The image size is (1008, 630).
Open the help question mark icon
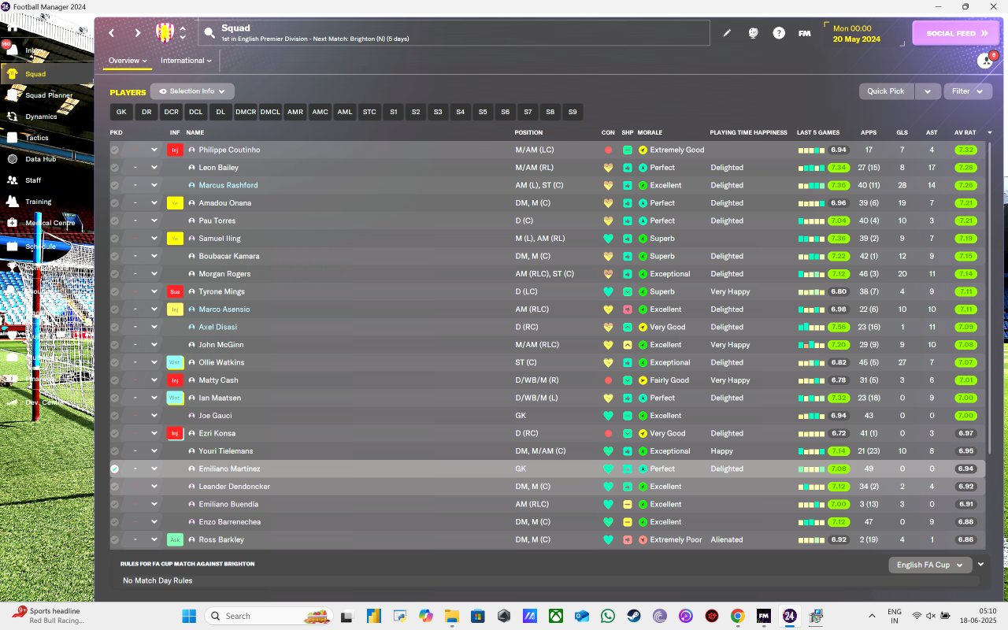coord(779,33)
